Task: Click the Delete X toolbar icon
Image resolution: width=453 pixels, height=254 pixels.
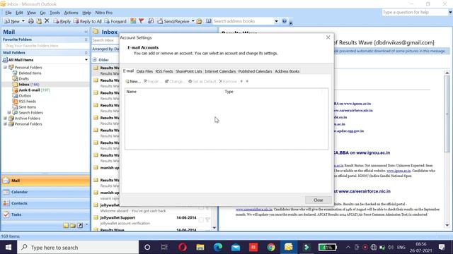Action: coord(47,20)
